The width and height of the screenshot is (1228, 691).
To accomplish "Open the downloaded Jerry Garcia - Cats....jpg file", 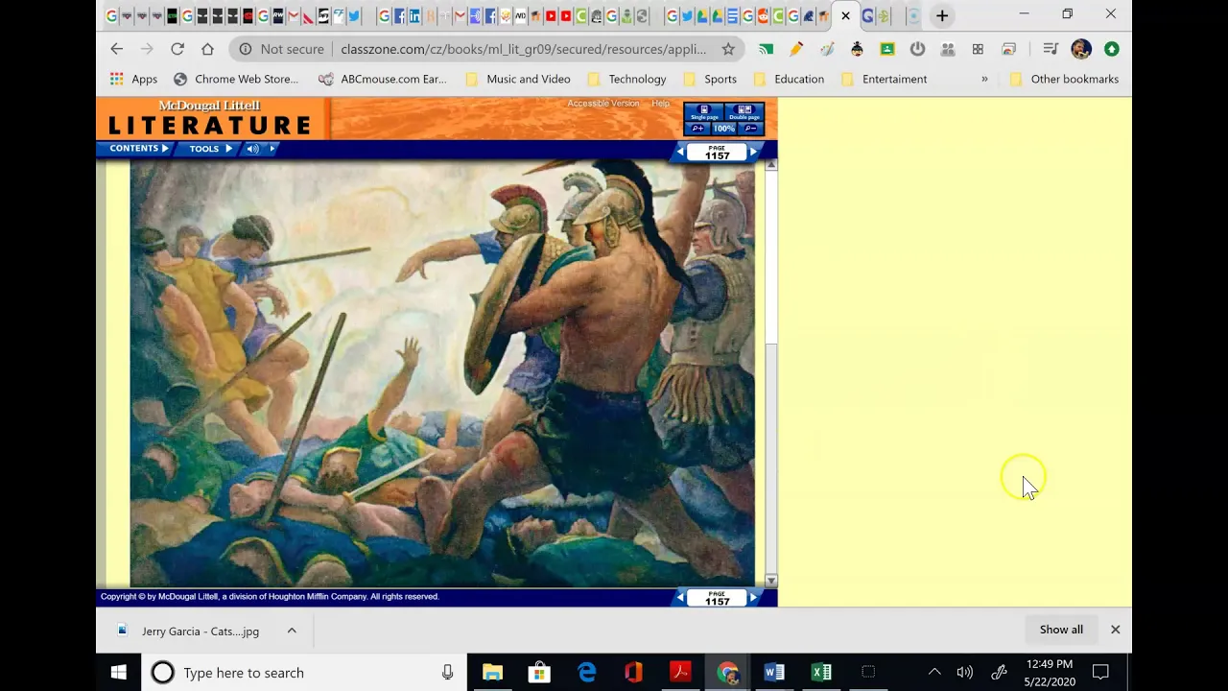I will pyautogui.click(x=190, y=631).
